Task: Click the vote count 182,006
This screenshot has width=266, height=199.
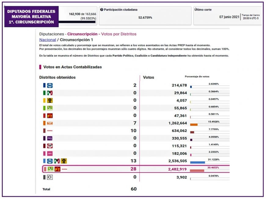Action: click(179, 154)
